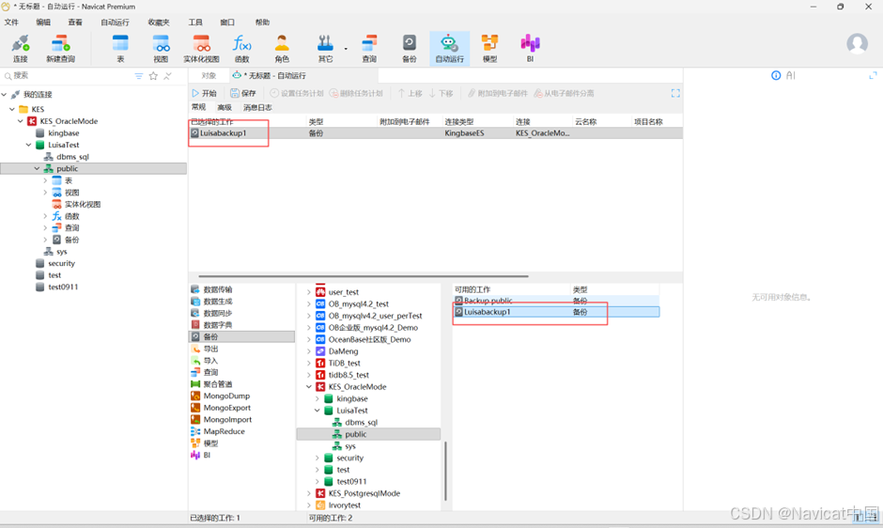The height and width of the screenshot is (528, 883).
Task: Click the BI toolbar icon
Action: click(x=530, y=48)
